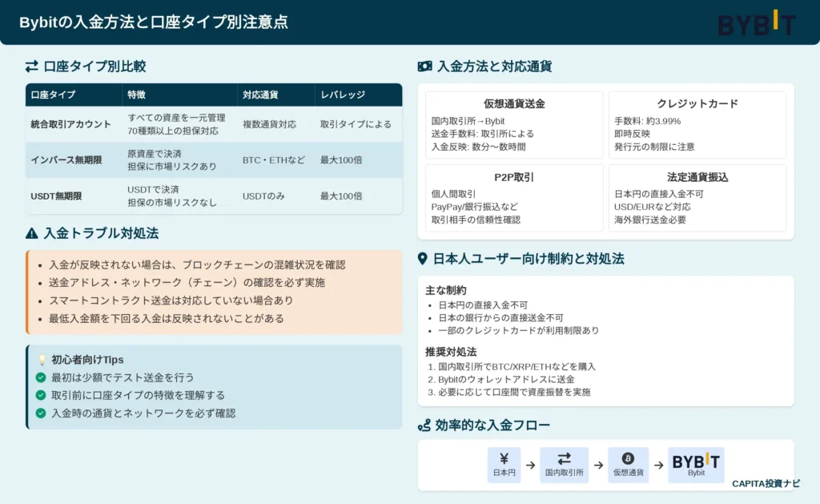This screenshot has height=504, width=820.
Task: Click the line 送金手数料: 取引所による
Action: click(x=483, y=134)
